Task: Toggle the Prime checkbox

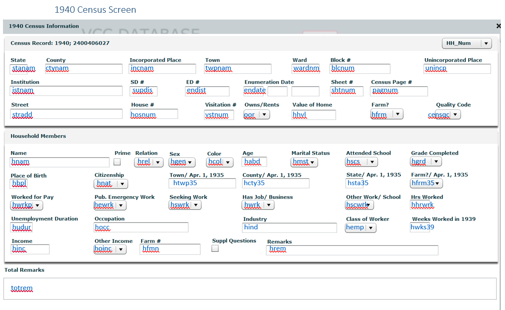Action: (x=117, y=162)
